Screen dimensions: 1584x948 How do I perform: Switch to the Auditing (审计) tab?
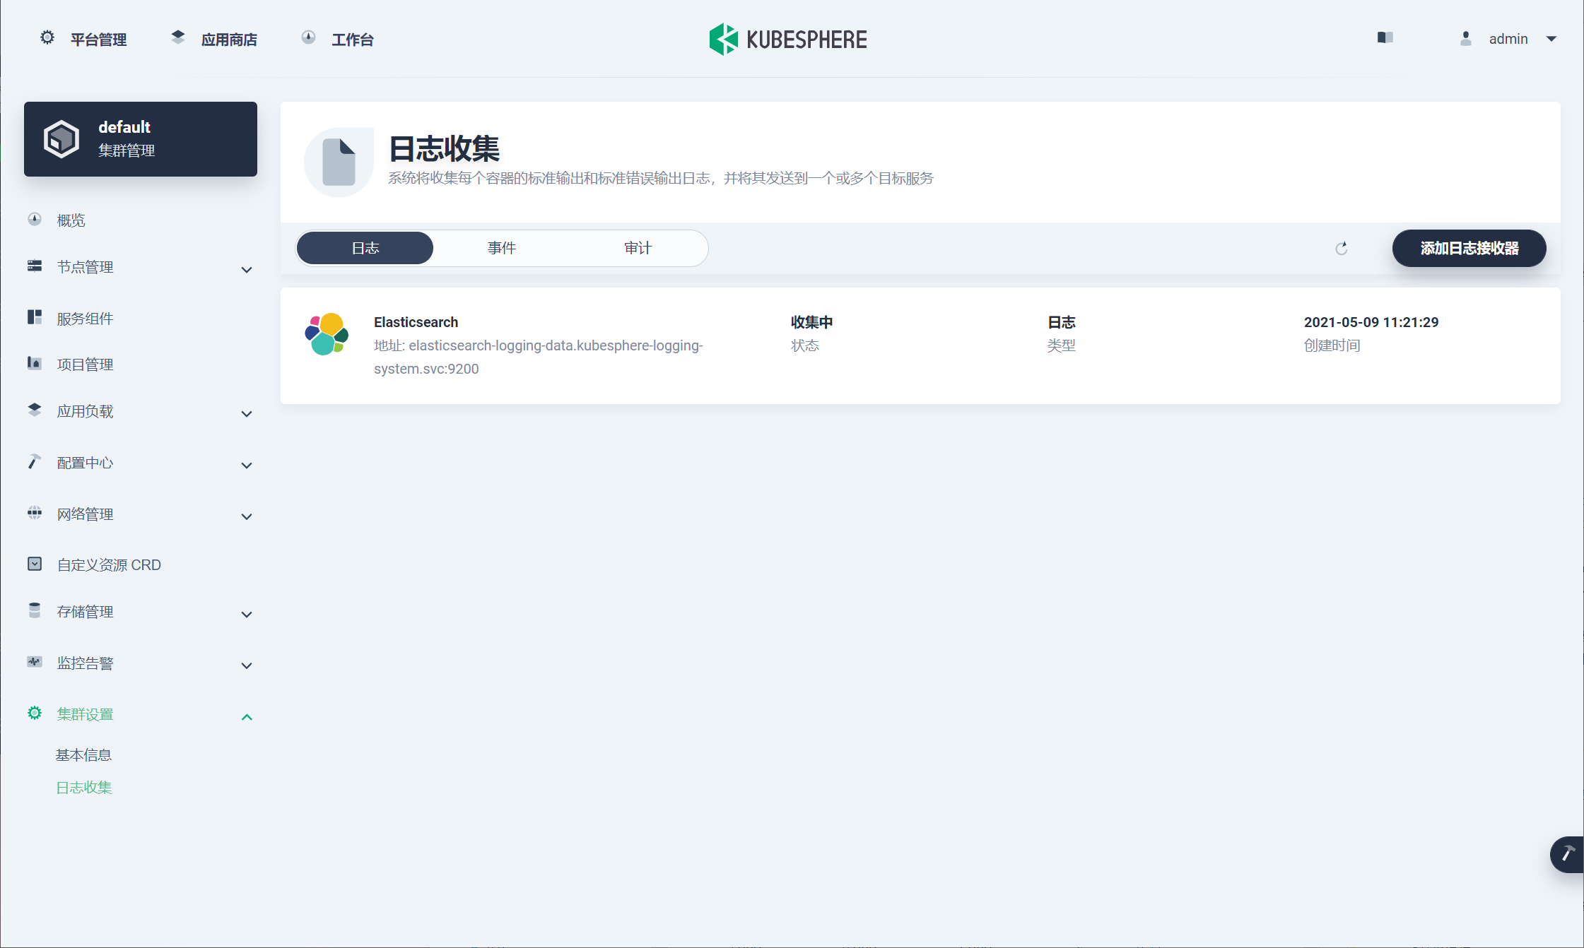[x=638, y=248]
